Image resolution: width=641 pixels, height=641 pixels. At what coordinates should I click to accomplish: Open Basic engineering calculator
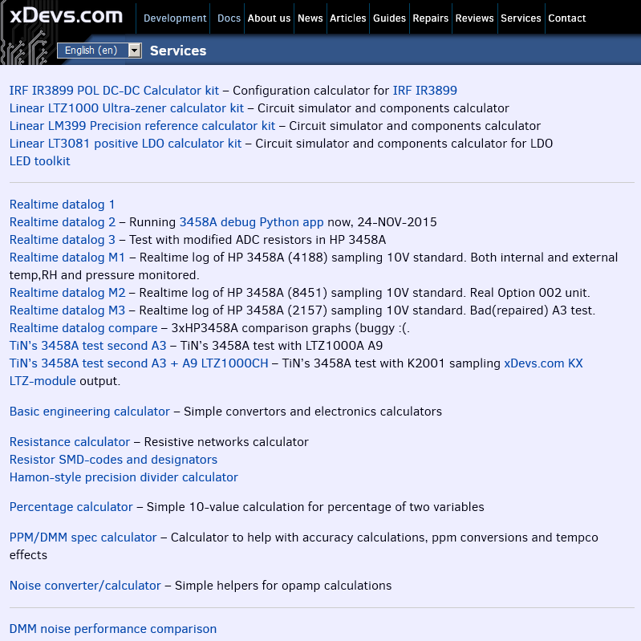tap(90, 412)
